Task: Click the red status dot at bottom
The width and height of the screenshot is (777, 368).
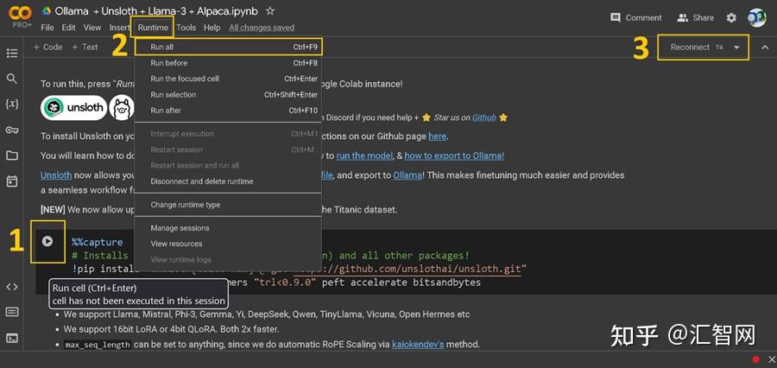Action: 755,359
